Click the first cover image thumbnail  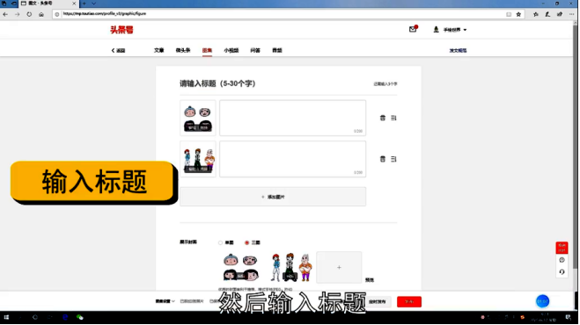point(241,267)
